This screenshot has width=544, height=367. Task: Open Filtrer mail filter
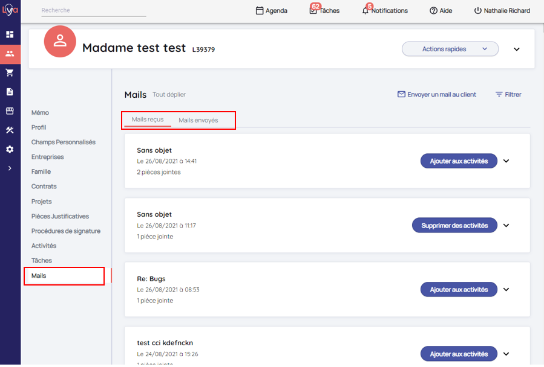coord(508,95)
